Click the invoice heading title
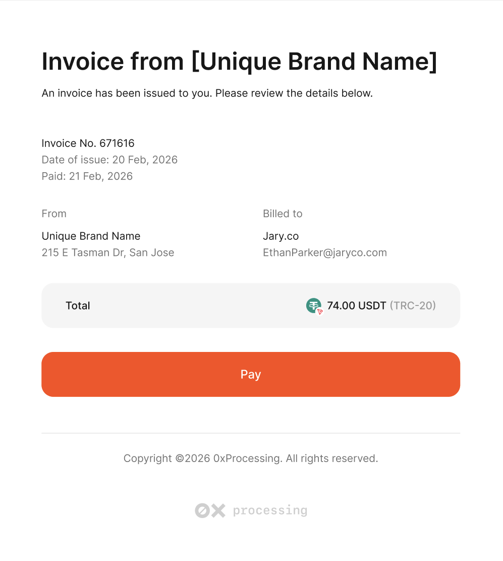Image resolution: width=503 pixels, height=561 pixels. click(x=239, y=62)
